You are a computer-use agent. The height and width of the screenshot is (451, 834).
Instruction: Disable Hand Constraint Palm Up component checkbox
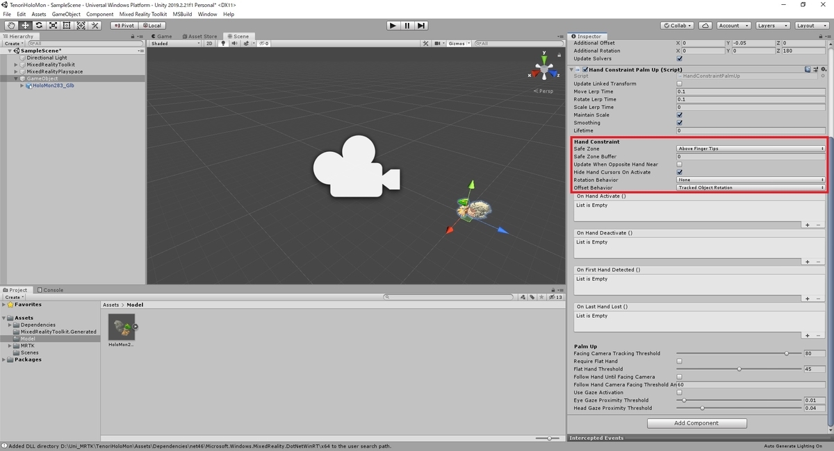coord(585,69)
